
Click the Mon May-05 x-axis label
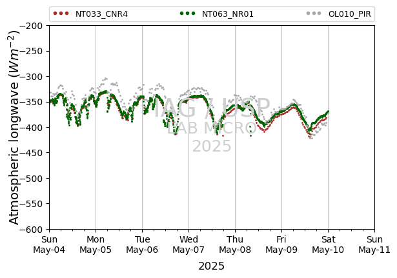point(96,244)
